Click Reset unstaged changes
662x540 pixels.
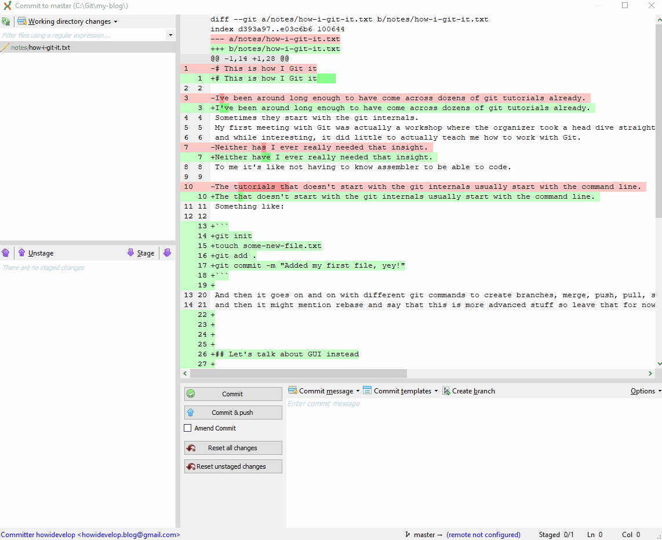coord(232,466)
